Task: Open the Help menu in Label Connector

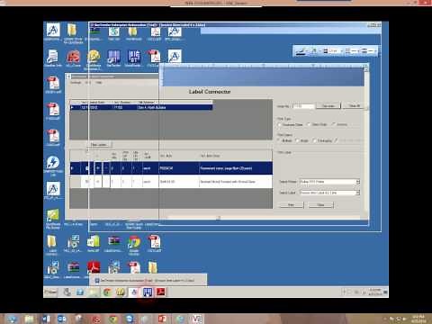Action: 99,83
